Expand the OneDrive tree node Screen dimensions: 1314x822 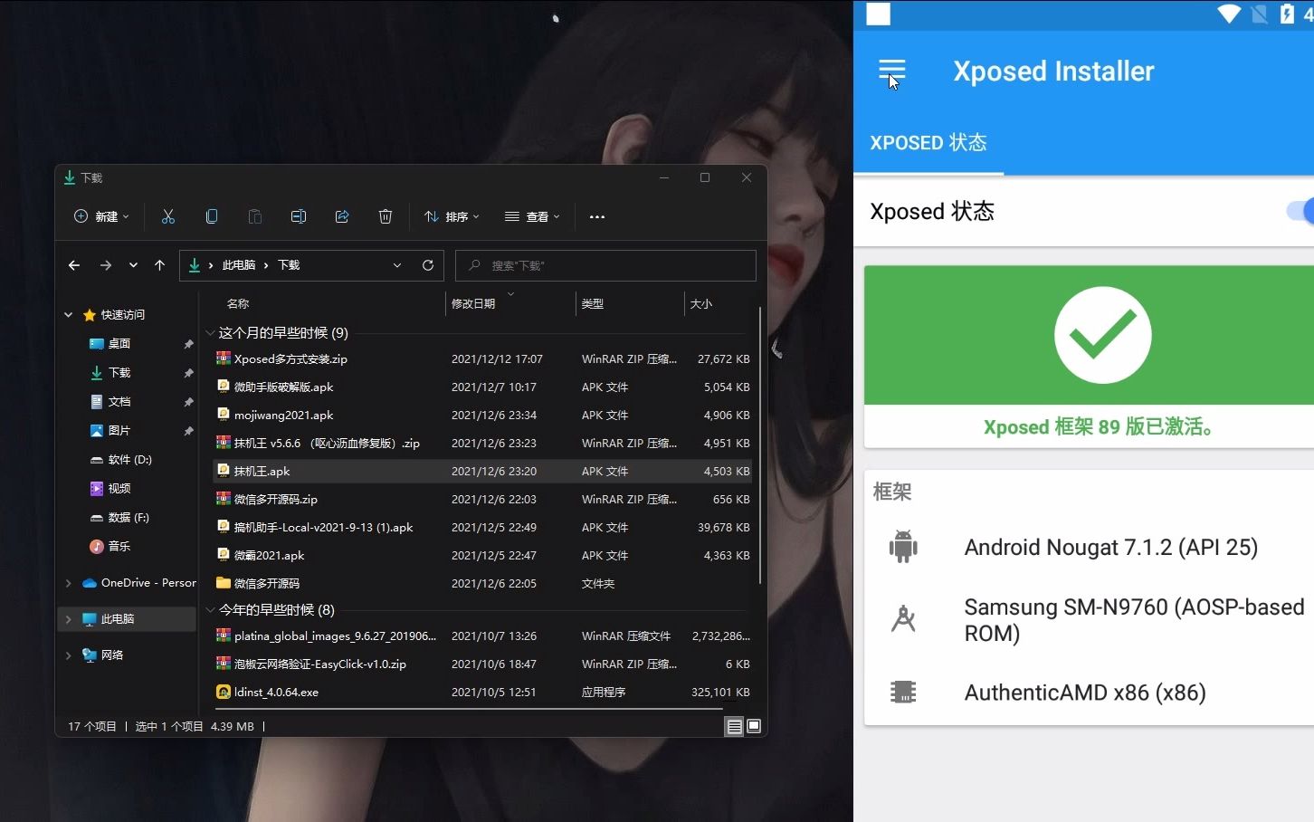pyautogui.click(x=68, y=583)
